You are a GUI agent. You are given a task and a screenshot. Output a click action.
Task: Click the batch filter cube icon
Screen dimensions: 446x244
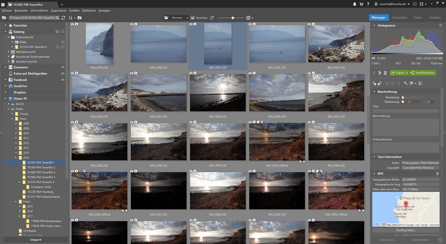pyautogui.click(x=411, y=83)
